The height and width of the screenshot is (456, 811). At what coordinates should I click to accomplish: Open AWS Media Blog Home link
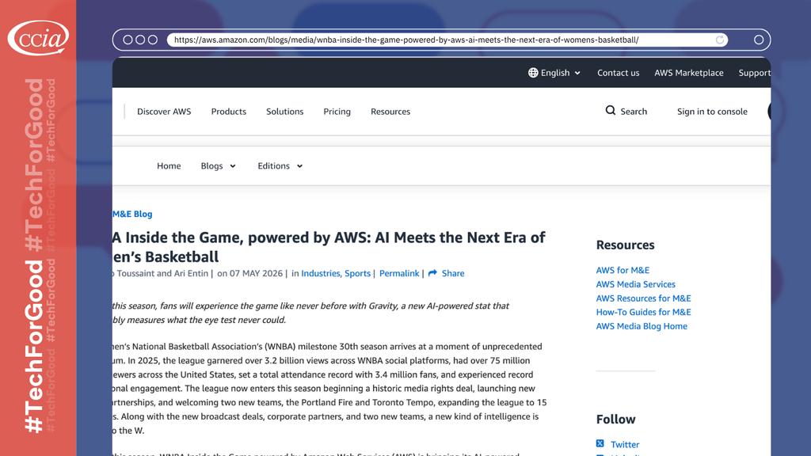642,326
